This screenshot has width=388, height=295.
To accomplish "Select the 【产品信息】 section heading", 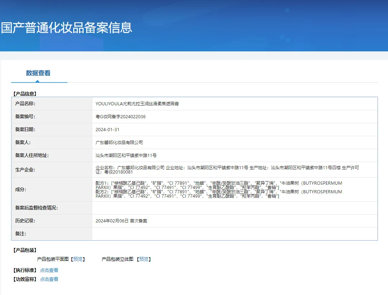I will [x=25, y=94].
